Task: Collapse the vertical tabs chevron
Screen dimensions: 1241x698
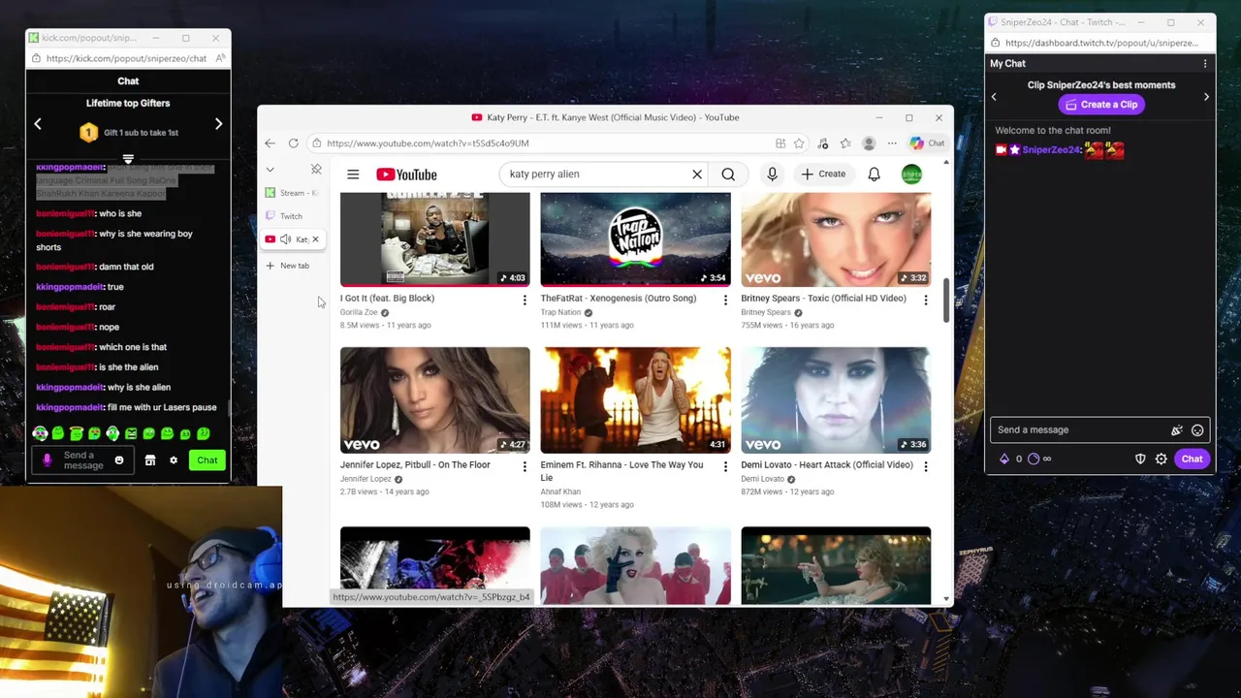Action: (x=270, y=170)
